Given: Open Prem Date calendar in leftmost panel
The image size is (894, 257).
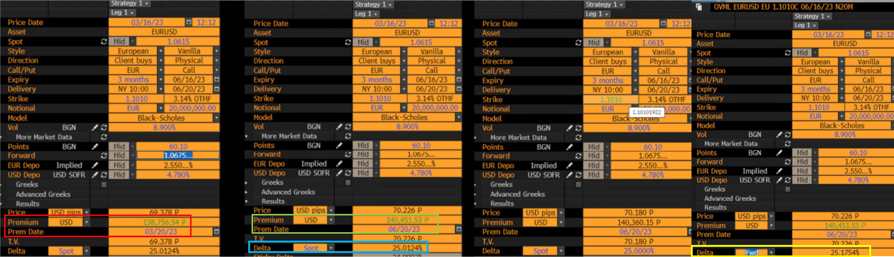Looking at the screenshot, I should 217,231.
